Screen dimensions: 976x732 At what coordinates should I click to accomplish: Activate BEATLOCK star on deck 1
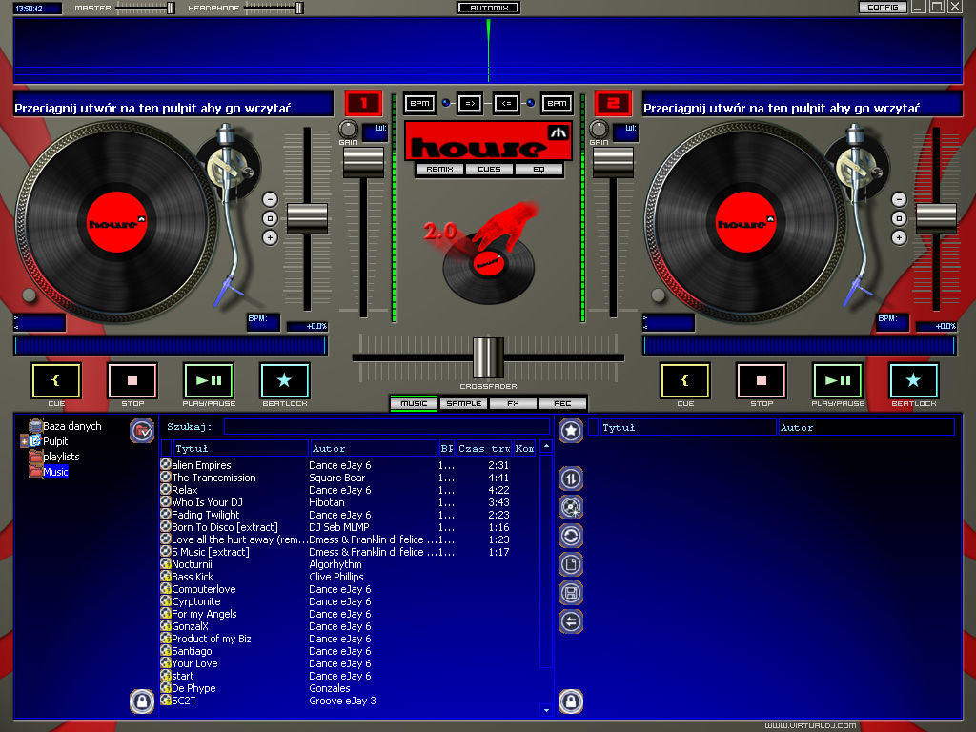click(x=284, y=380)
